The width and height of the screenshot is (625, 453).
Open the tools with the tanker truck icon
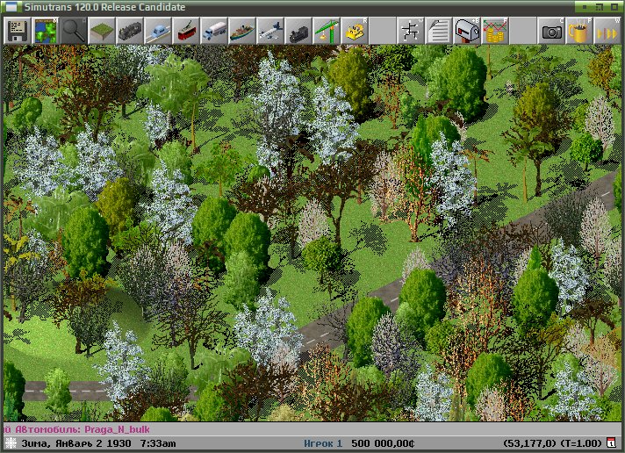point(214,31)
